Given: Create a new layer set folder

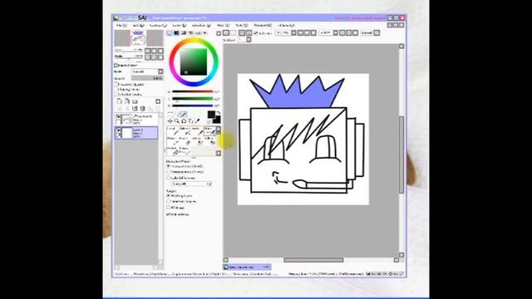Looking at the screenshot, I should coord(135,101).
